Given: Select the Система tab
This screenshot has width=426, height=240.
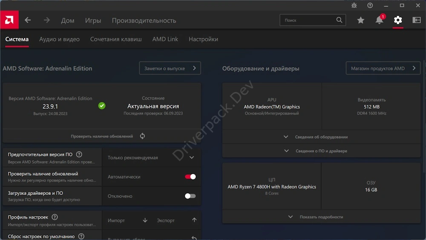Looking at the screenshot, I should [17, 39].
